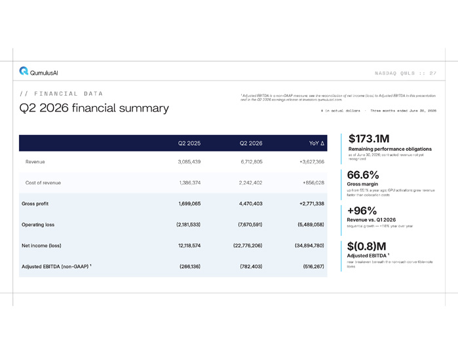458x354 pixels.
Task: Click the gross margin description beginning 'up from'
Action: [391, 193]
